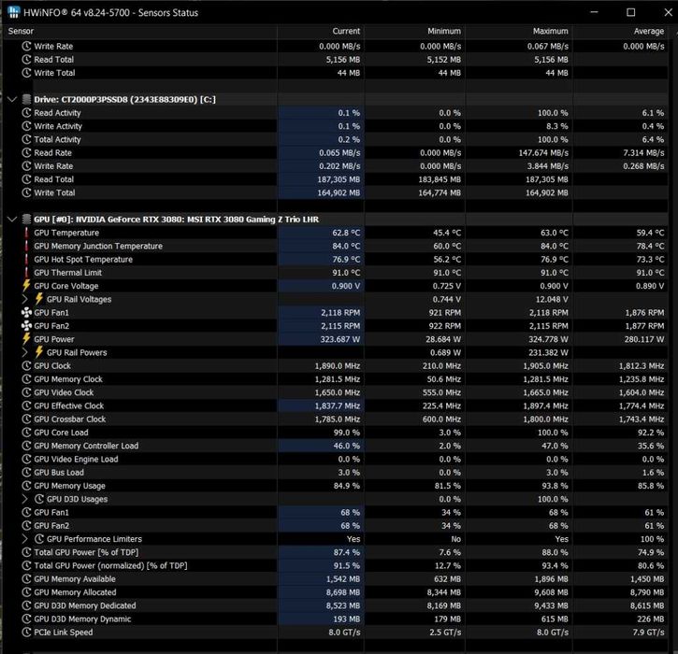
Task: Click the HWiNFO app icon in title bar
Action: [14, 12]
